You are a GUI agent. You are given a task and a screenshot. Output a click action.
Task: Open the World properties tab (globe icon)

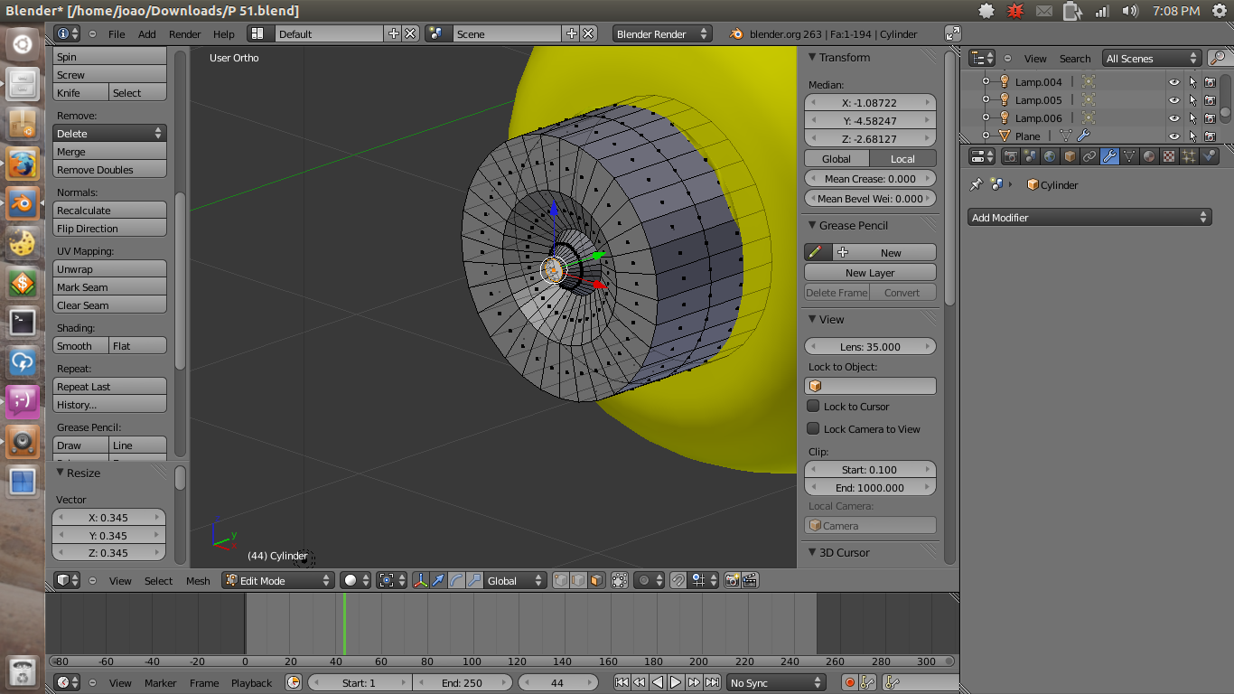tap(1050, 155)
